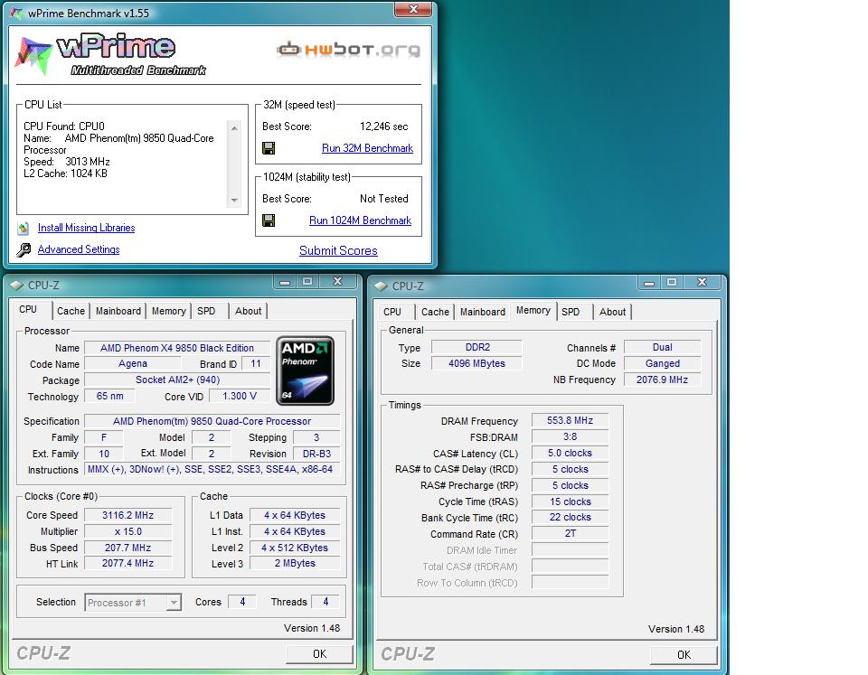Image resolution: width=868 pixels, height=675 pixels.
Task: Click the memory Size value 4096 MBytes
Action: pyautogui.click(x=476, y=363)
